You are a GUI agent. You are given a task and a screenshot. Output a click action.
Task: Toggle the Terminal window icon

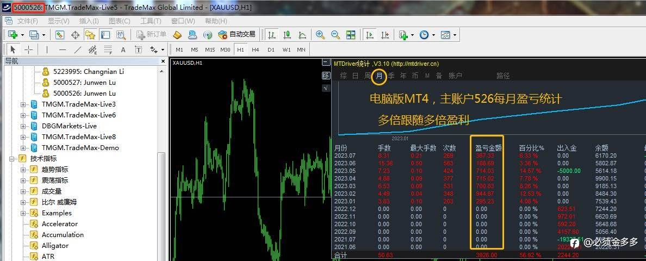pyautogui.click(x=105, y=35)
